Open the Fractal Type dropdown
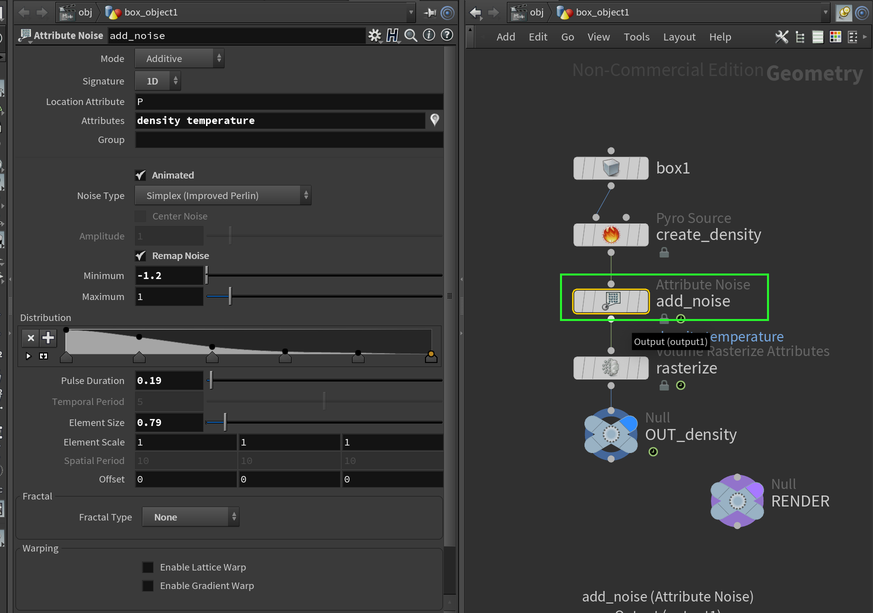873x613 pixels. point(190,516)
